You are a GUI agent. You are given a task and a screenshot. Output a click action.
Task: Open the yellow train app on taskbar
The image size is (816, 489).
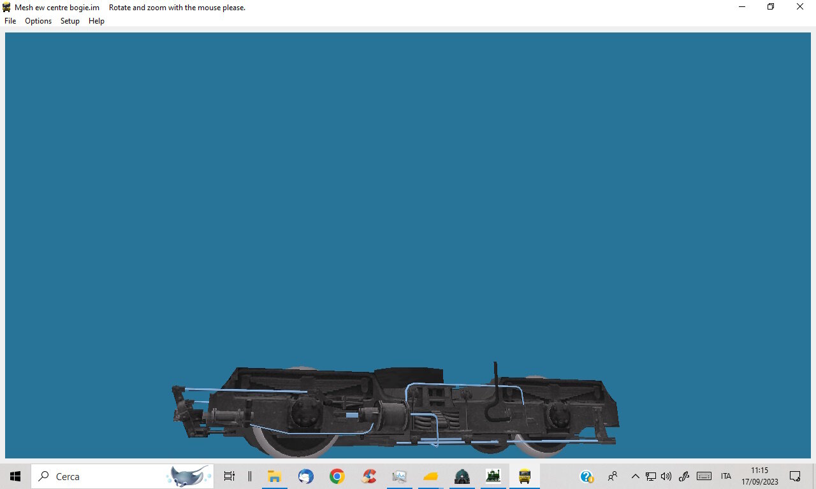tap(525, 476)
